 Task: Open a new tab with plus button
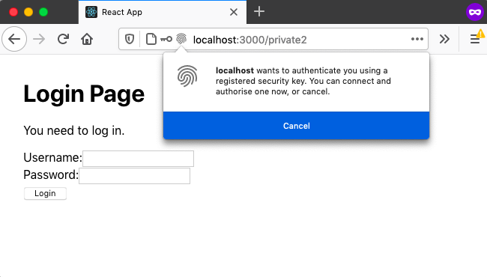(x=259, y=12)
